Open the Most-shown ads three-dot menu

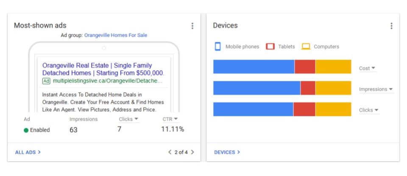[192, 26]
